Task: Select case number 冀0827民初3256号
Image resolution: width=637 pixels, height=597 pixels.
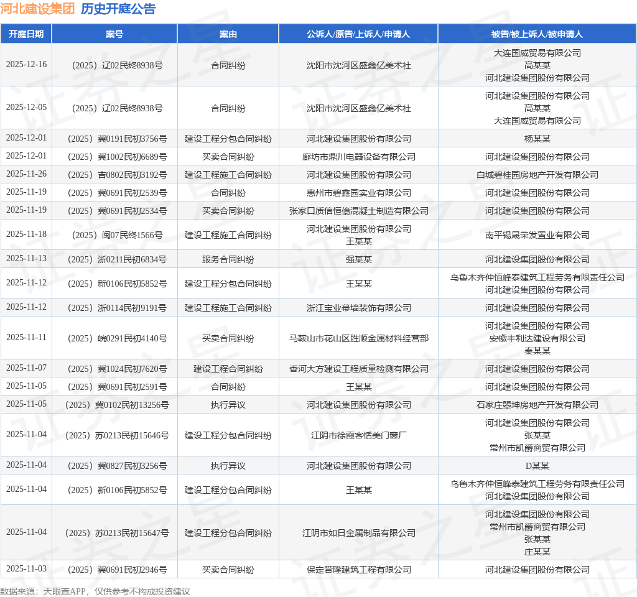Action: coord(118,466)
